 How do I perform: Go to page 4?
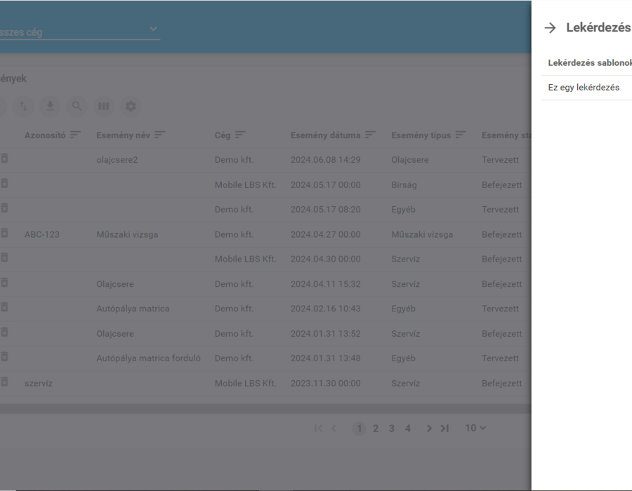408,428
